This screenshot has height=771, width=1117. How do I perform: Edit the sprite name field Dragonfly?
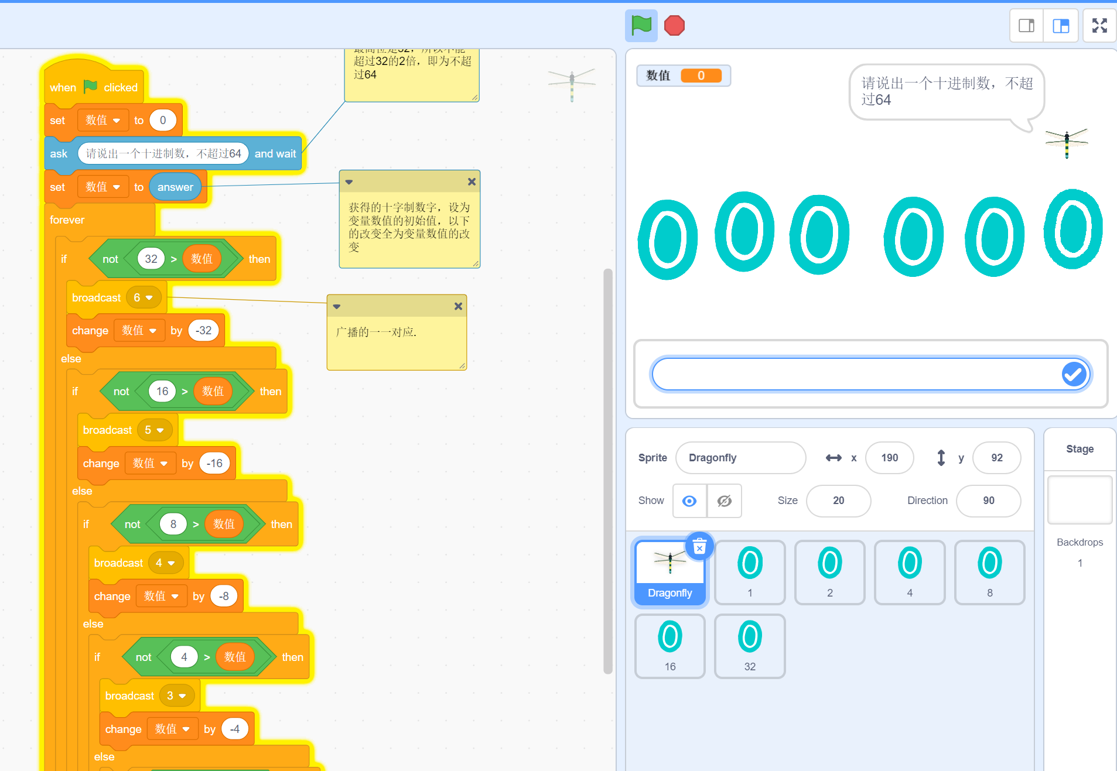pos(740,458)
